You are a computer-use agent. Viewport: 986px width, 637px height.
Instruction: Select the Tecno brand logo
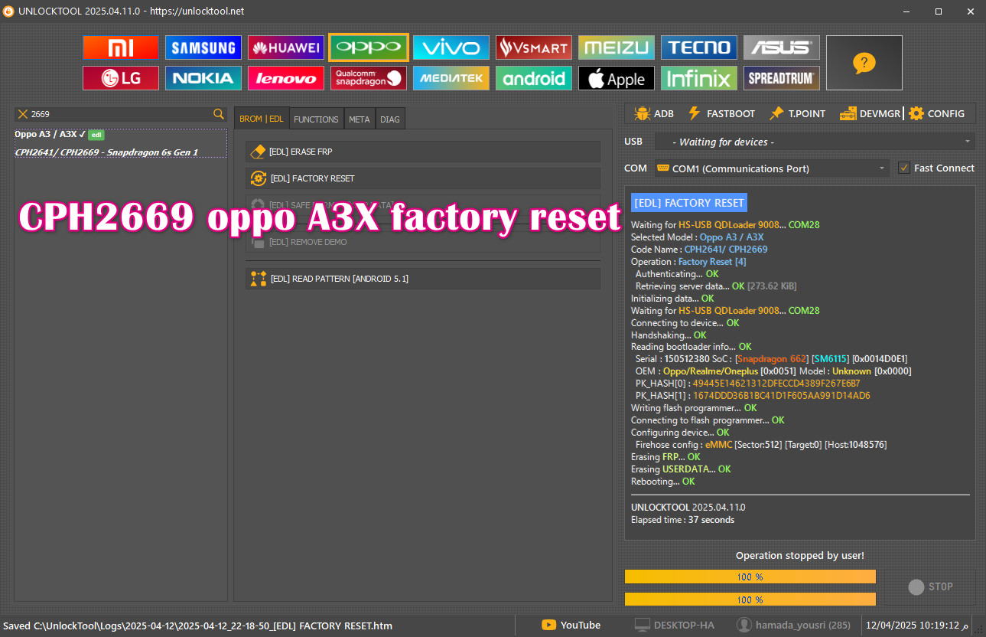click(699, 47)
